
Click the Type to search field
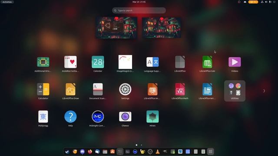coord(139,10)
